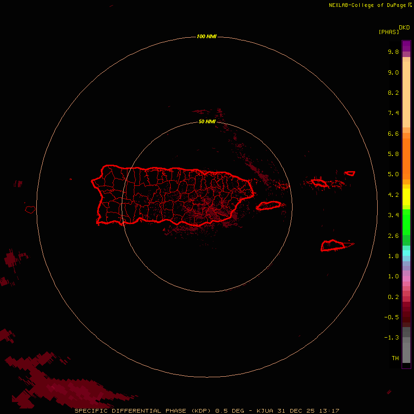Image resolution: width=414 pixels, height=414 pixels.
Task: Pick the gray band at color bar bottom
Action: pos(406,350)
